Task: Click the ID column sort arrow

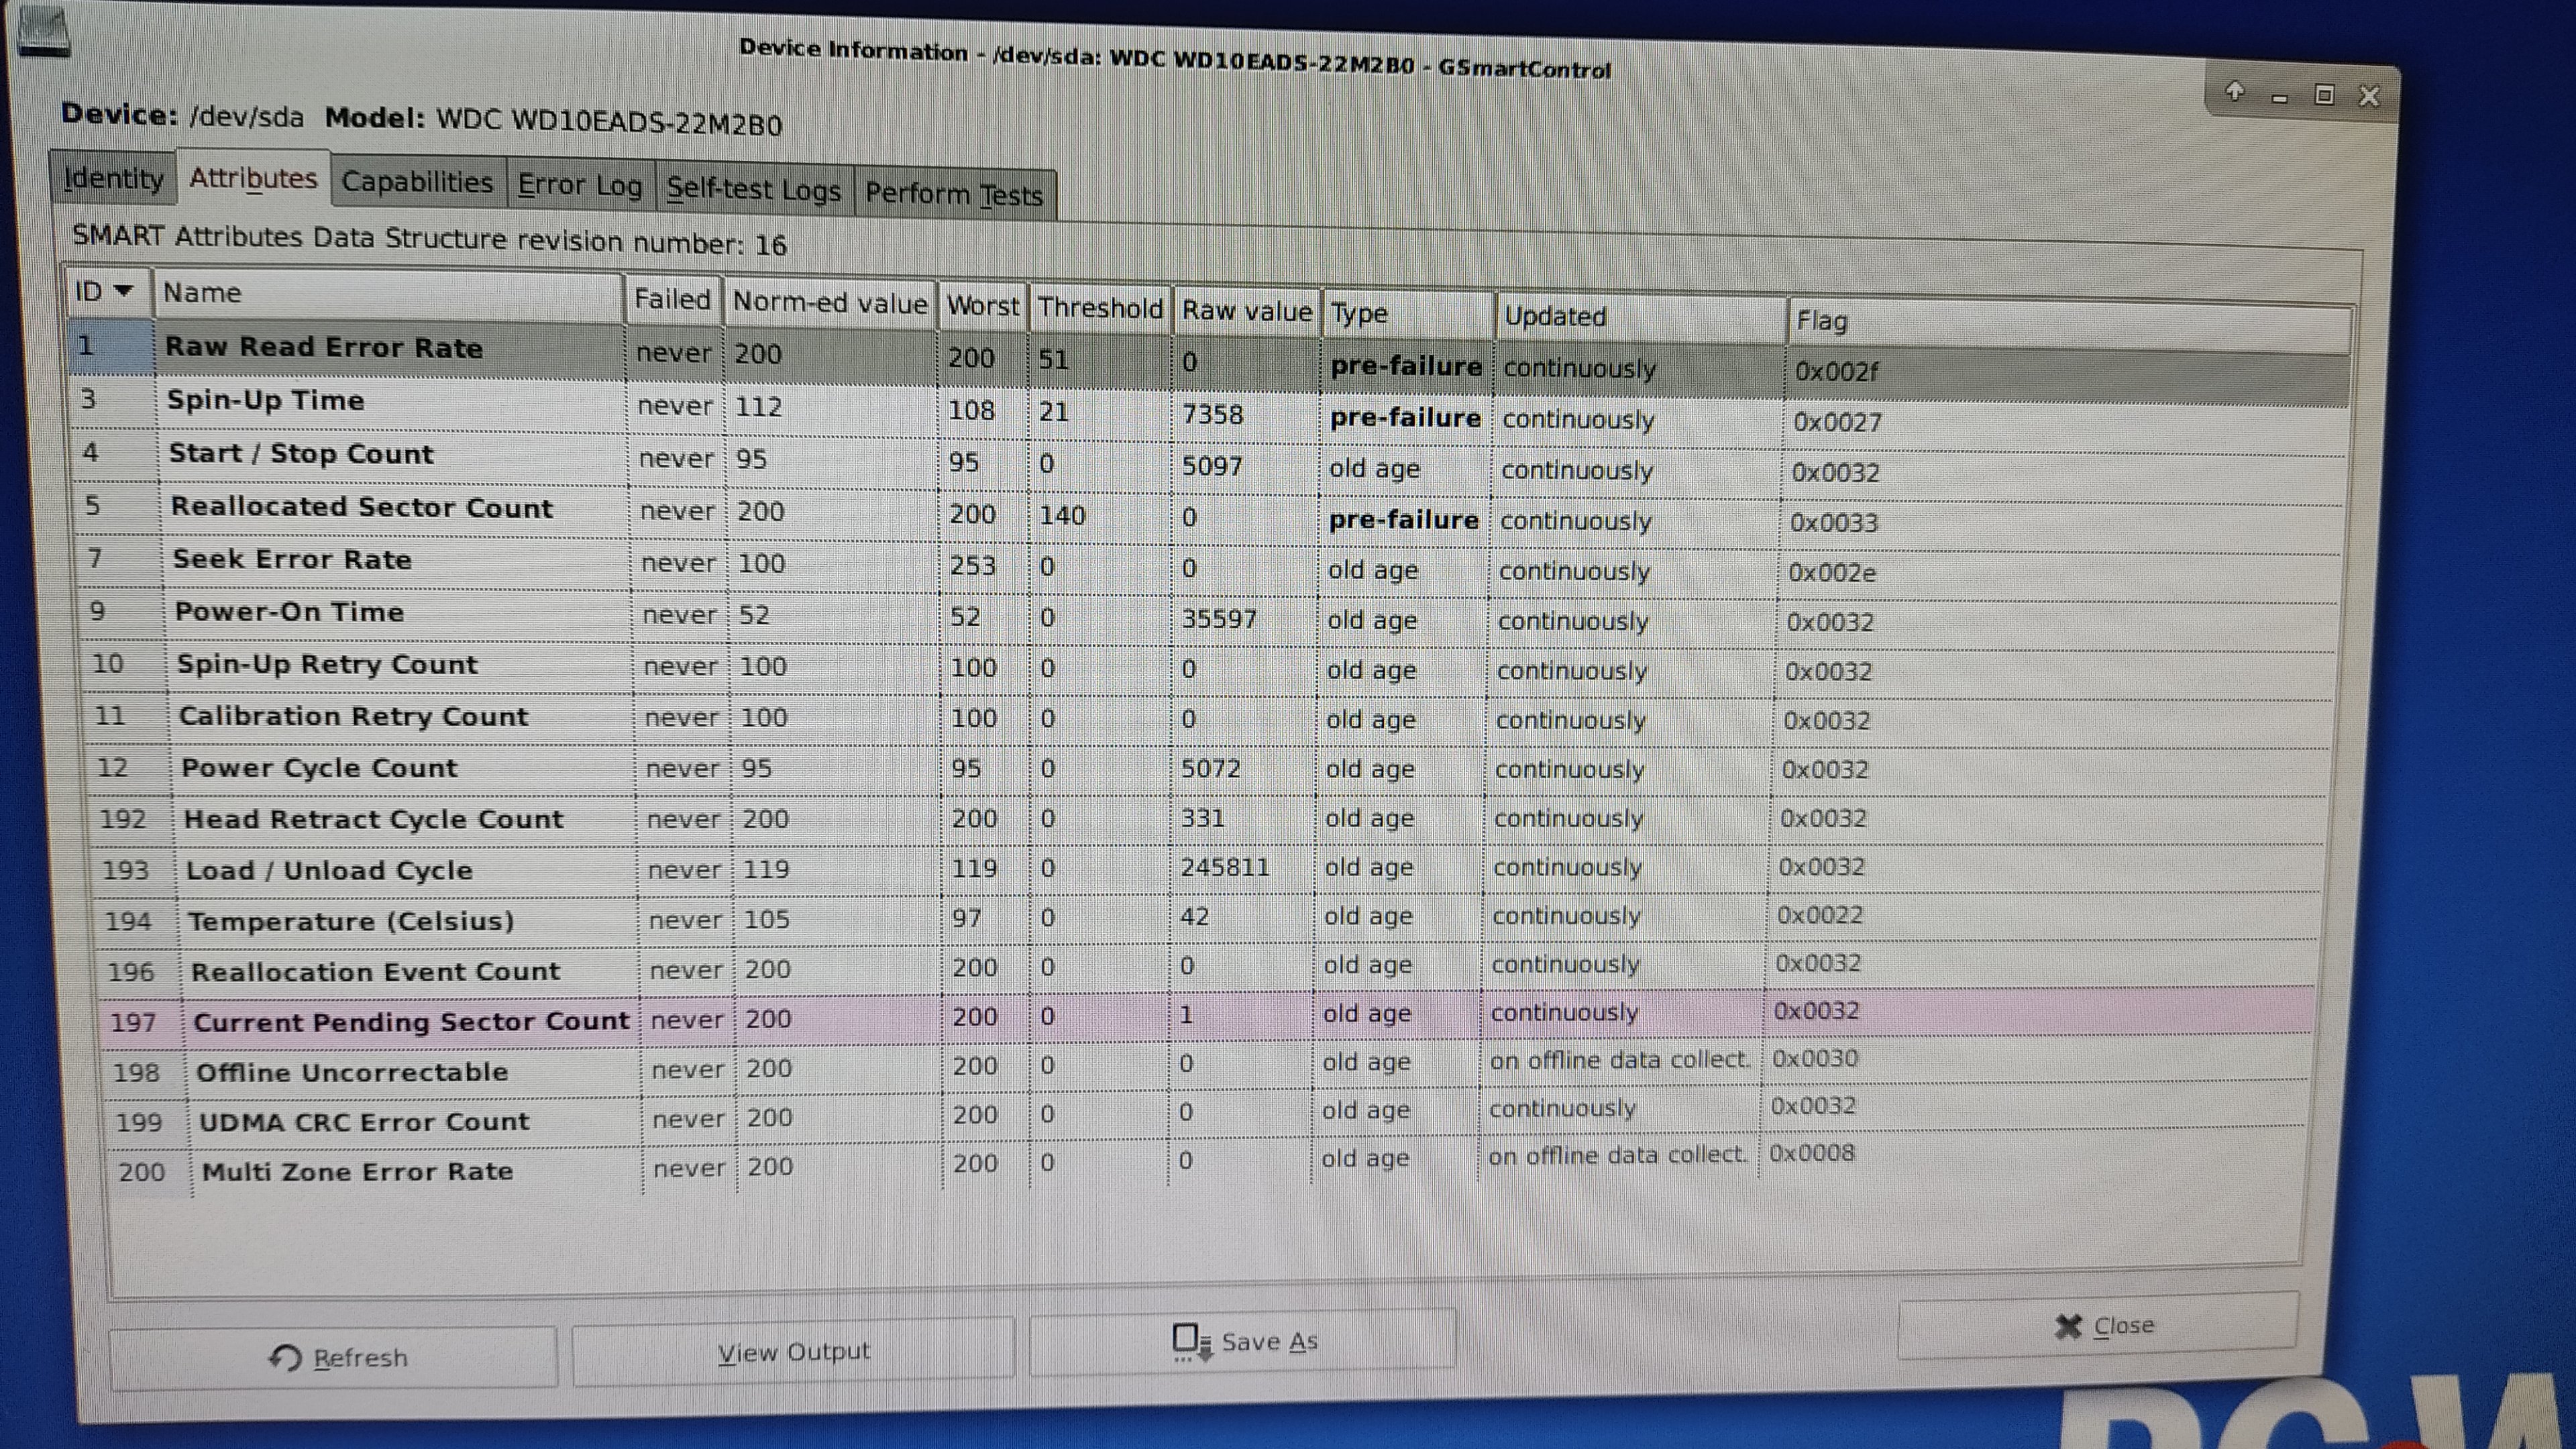Action: pos(123,291)
